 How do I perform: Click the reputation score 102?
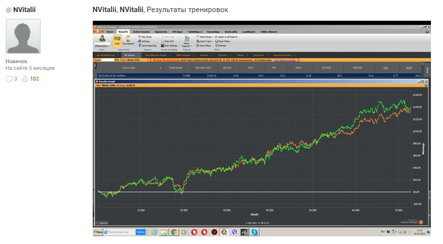pyautogui.click(x=34, y=79)
